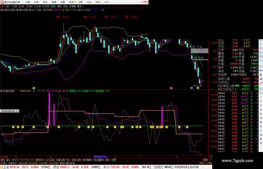Select yearly '年' period in right sidebar

[261, 143]
